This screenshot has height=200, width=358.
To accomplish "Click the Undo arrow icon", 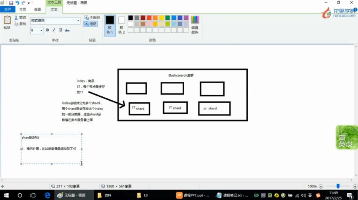I will (x=17, y=3).
